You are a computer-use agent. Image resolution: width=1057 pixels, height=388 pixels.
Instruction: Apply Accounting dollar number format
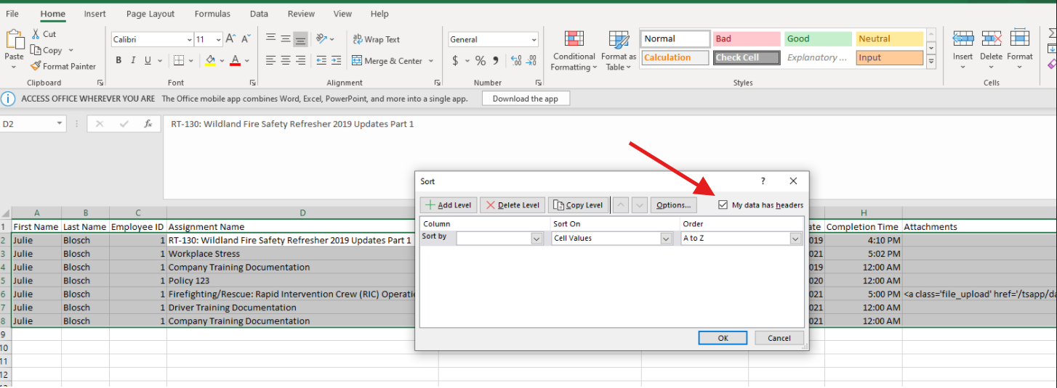click(456, 61)
